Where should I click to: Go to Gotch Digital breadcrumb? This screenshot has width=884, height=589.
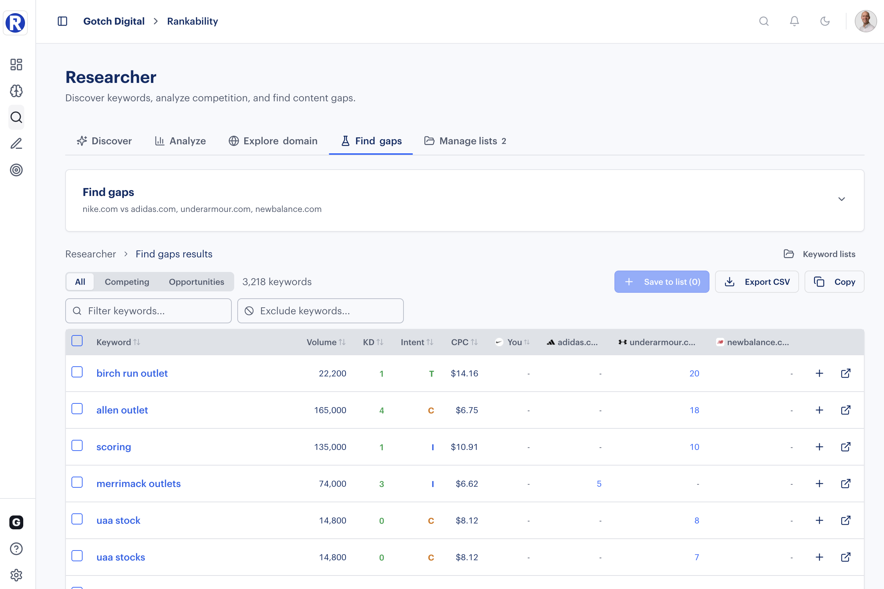click(x=114, y=22)
